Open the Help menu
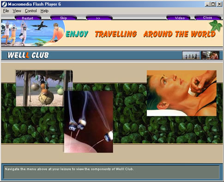Image resolution: width=224 pixels, height=182 pixels. (44, 11)
